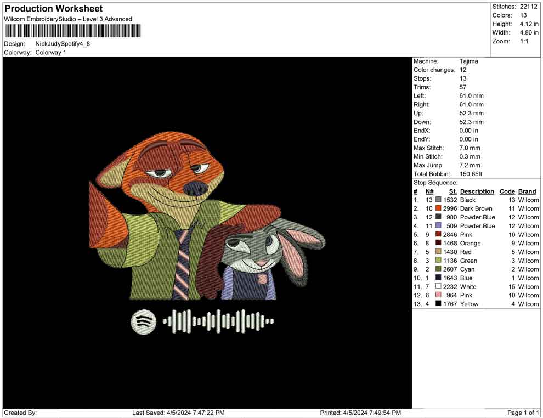The image size is (543, 418).
Task: Select the Black color swatch in stop 1
Action: pyautogui.click(x=438, y=200)
